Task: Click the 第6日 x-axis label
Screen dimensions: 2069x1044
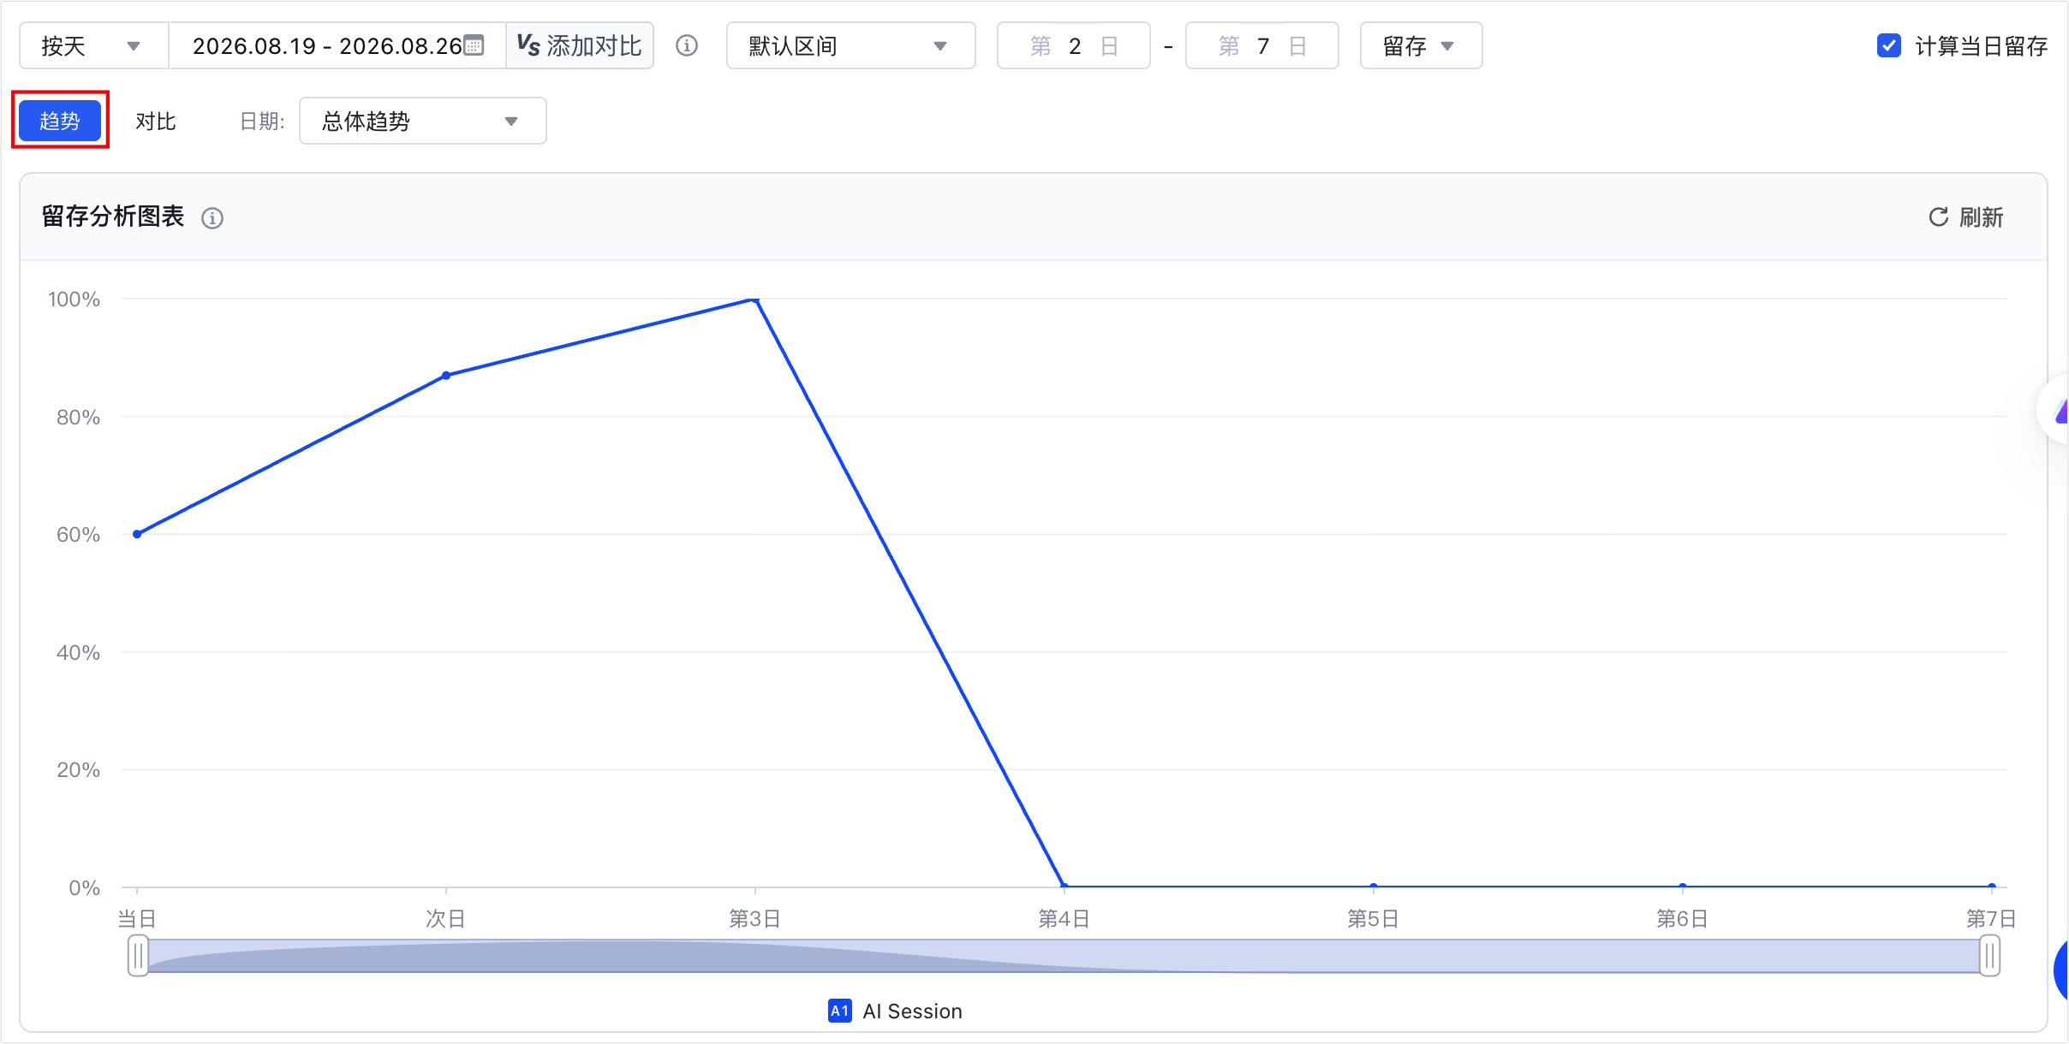Action: 1682,919
